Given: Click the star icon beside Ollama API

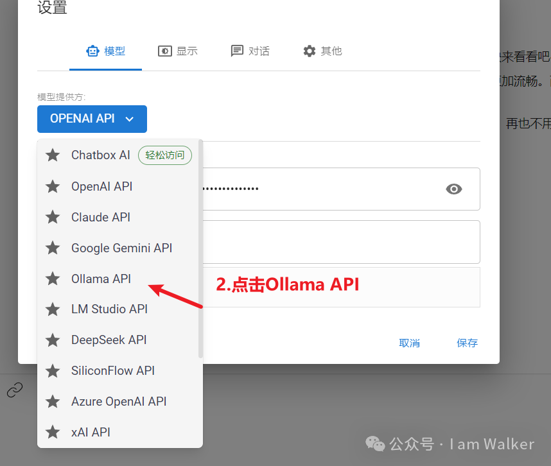Looking at the screenshot, I should point(53,279).
